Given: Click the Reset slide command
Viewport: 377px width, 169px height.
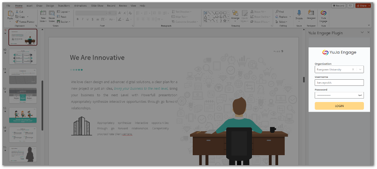Looking at the screenshot, I should pos(62,17).
